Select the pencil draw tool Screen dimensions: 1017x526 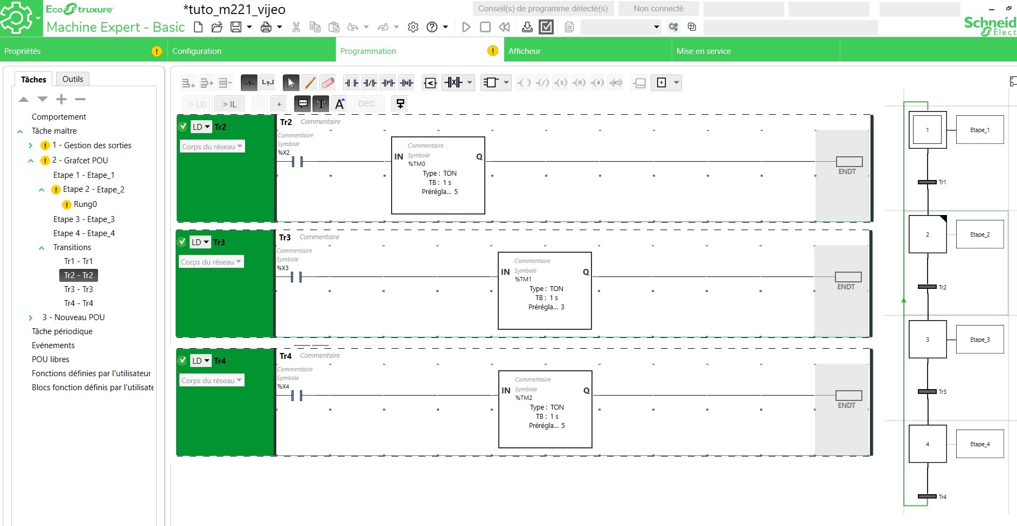coord(309,82)
